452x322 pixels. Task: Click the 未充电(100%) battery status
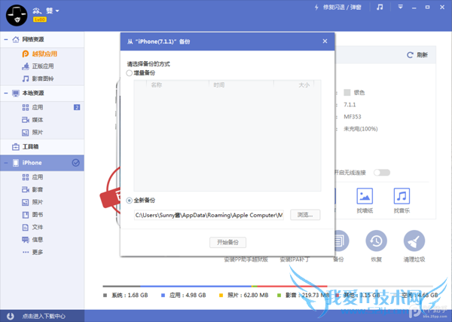pos(361,129)
